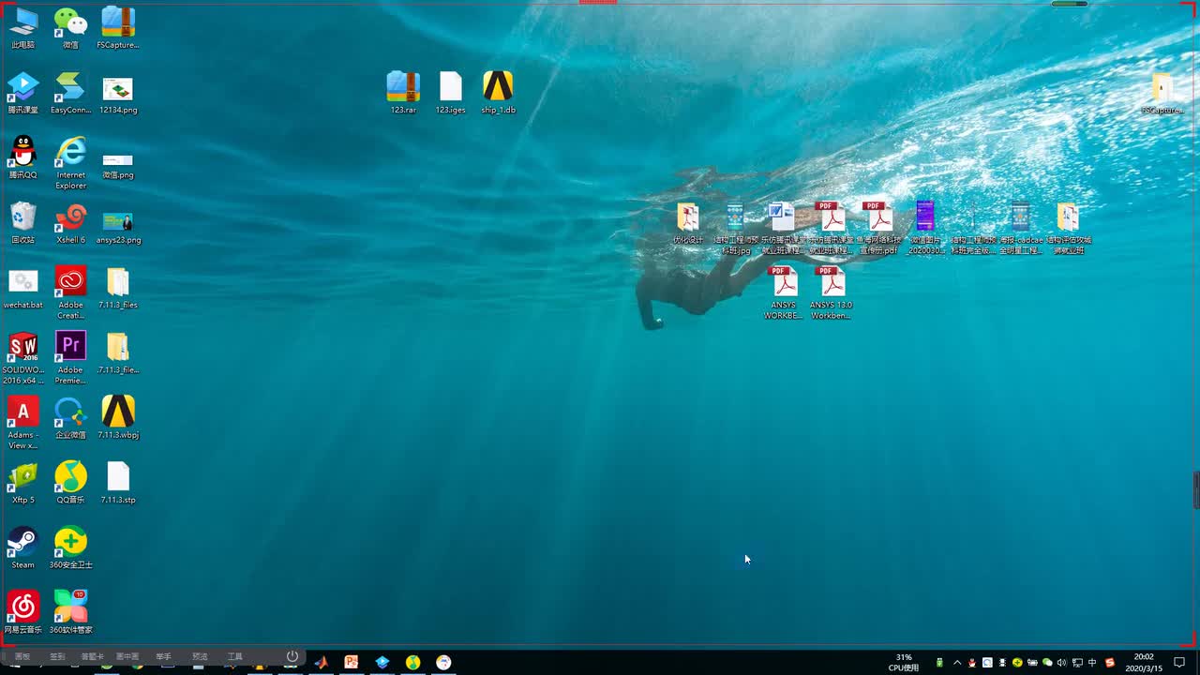
Task: Click the 31% CPU使用 indicator
Action: tap(904, 663)
